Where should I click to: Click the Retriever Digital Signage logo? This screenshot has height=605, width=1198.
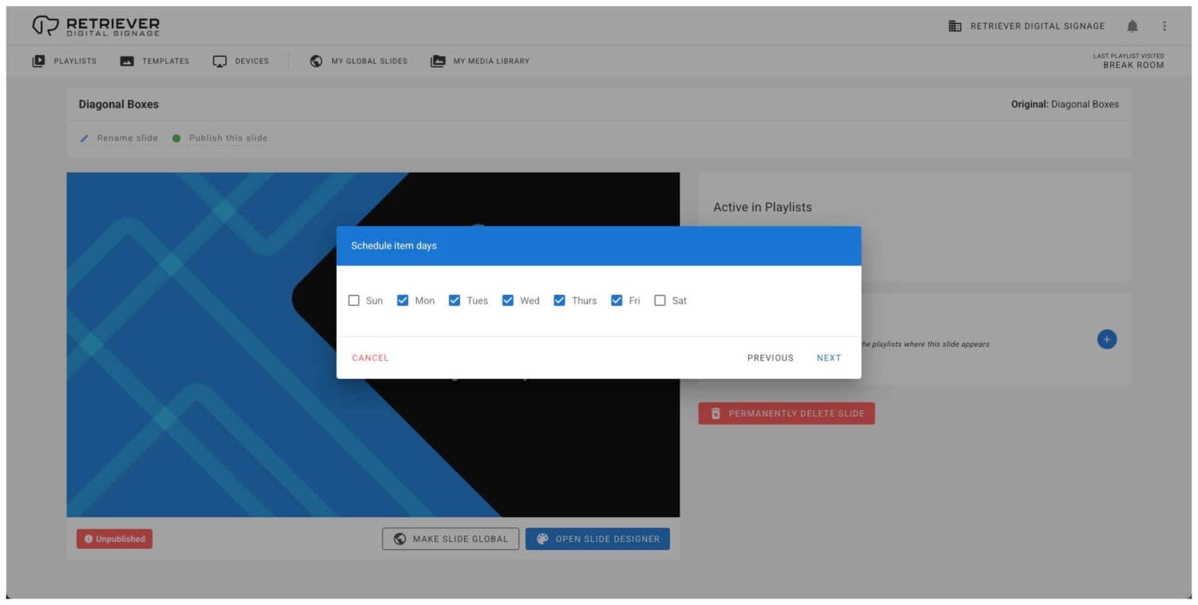(96, 26)
